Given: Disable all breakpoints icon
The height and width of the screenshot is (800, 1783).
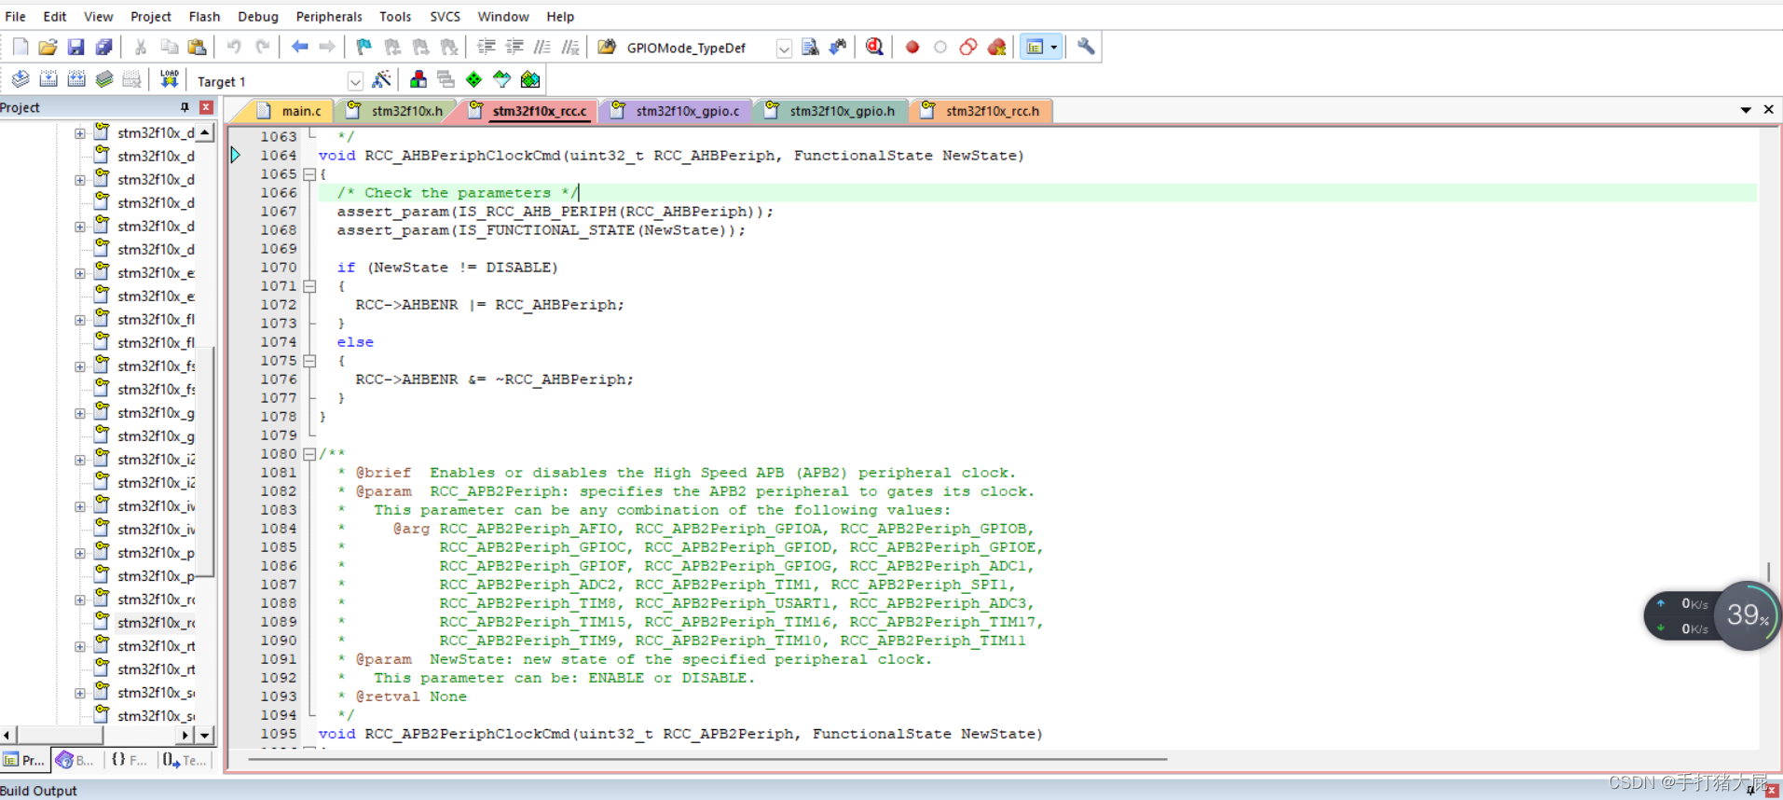Looking at the screenshot, I should click(x=968, y=47).
